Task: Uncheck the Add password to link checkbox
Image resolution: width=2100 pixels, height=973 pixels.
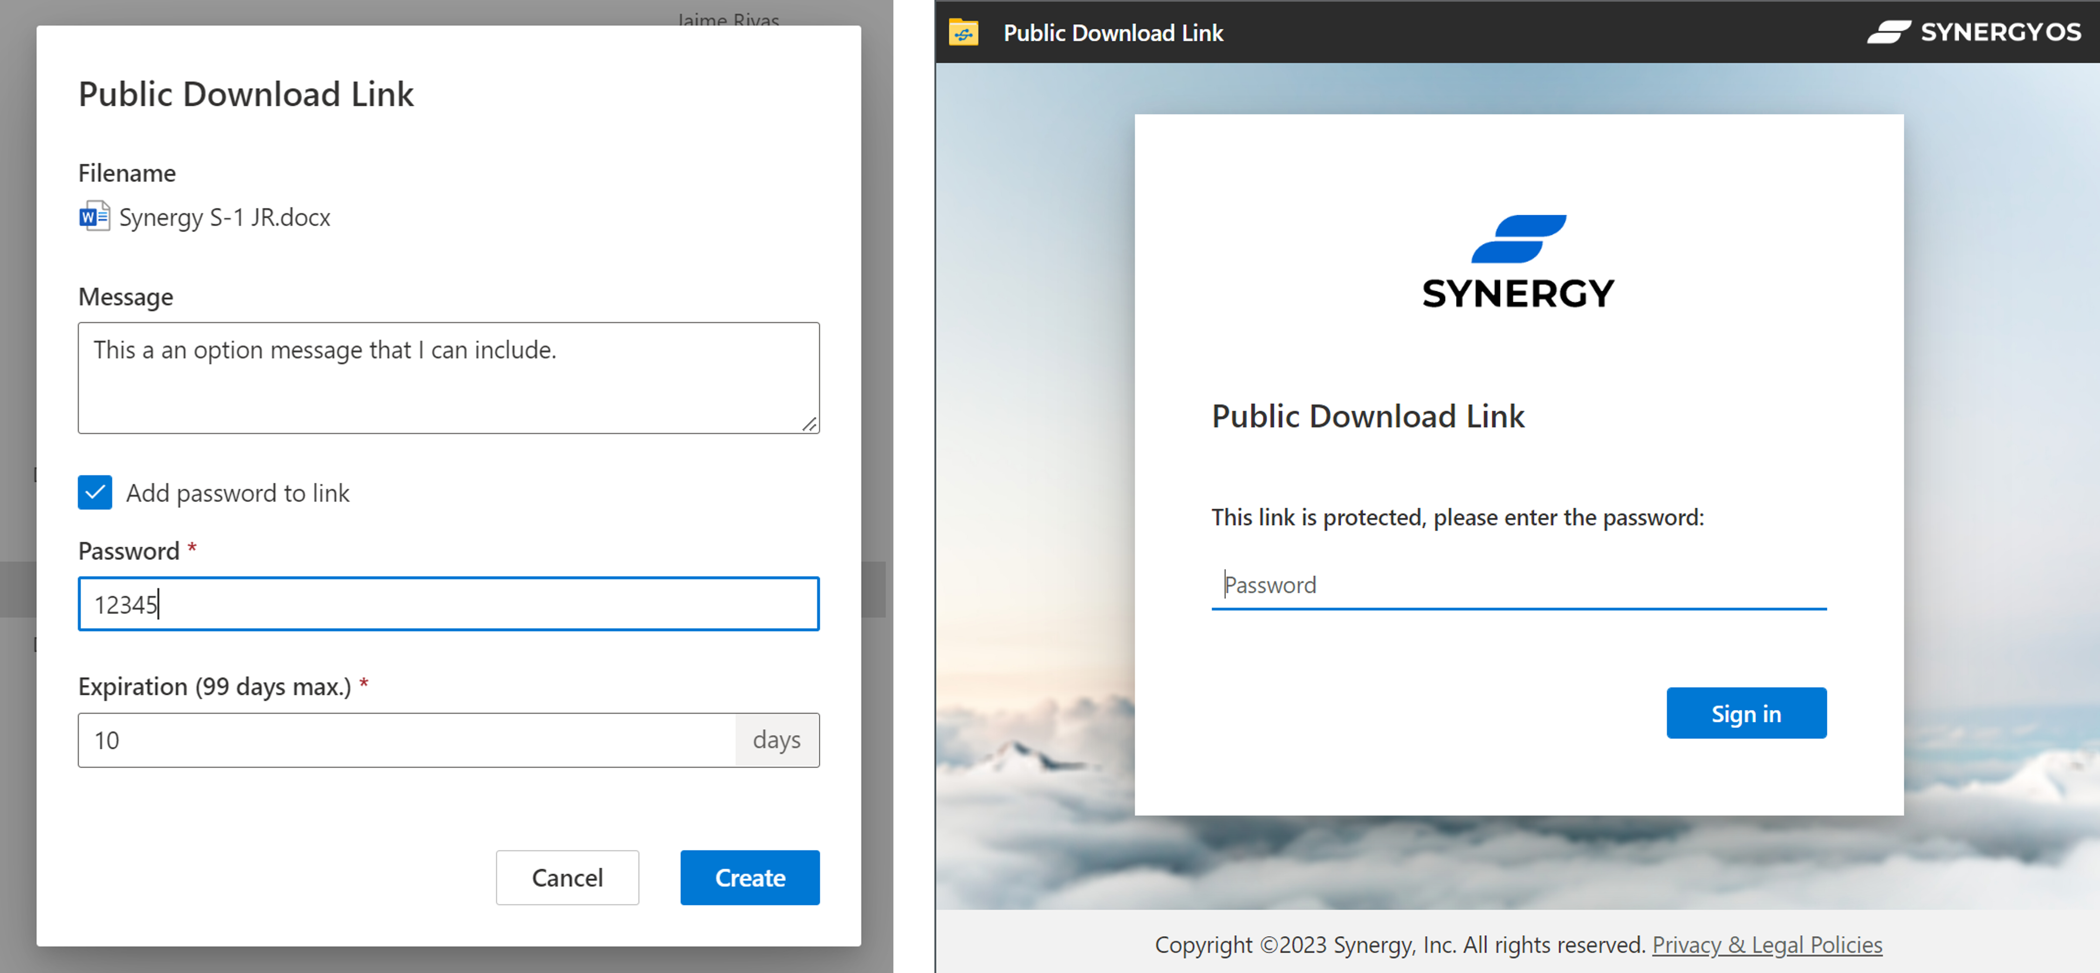Action: [x=95, y=492]
